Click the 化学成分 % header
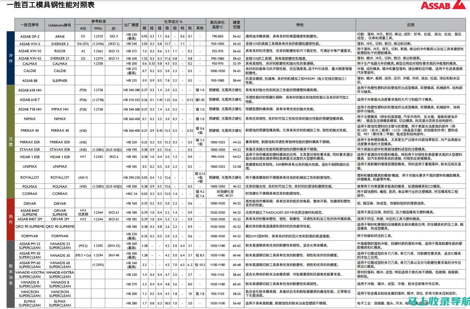The height and width of the screenshot is (309, 470). click(173, 22)
